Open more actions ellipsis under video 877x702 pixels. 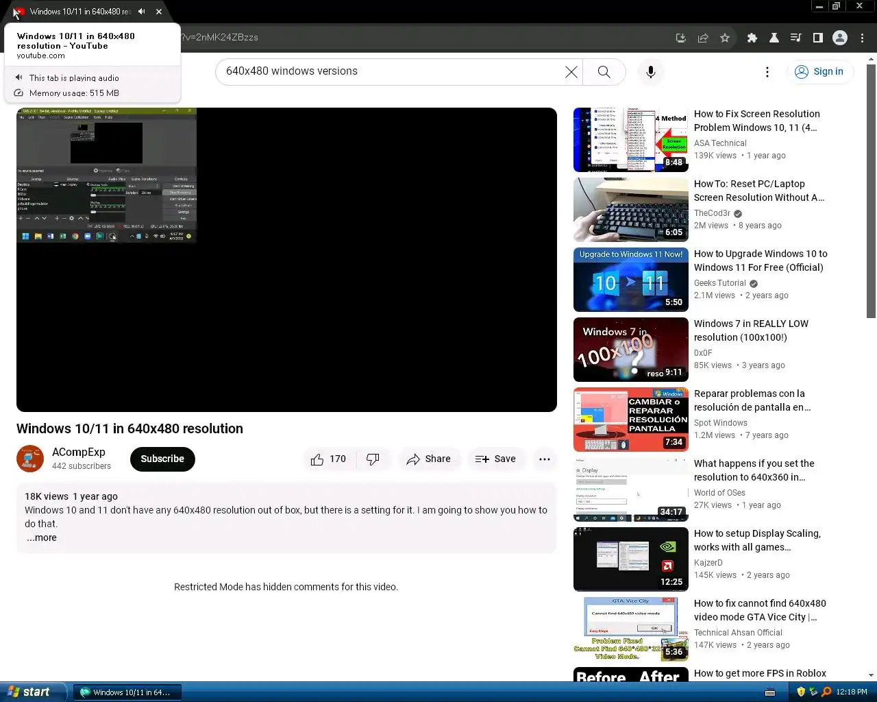[x=545, y=459]
